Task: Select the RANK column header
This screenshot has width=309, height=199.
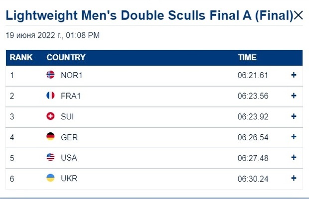Action: (x=21, y=57)
